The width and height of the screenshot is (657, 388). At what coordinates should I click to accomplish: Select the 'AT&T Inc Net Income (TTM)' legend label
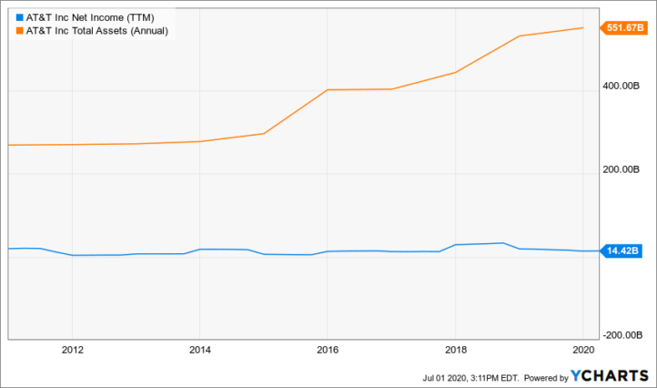pyautogui.click(x=90, y=17)
